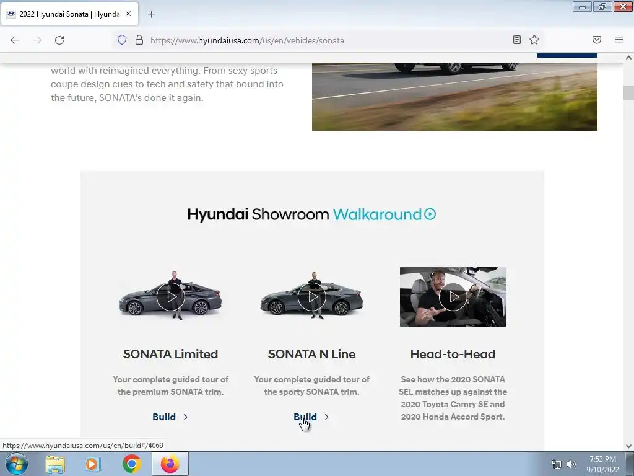Bookmark this page with the star icon
This screenshot has width=634, height=476.
[x=534, y=40]
